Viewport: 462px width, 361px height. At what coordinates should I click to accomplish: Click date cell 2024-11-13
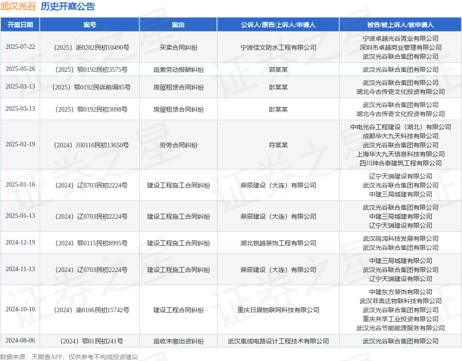(20, 269)
